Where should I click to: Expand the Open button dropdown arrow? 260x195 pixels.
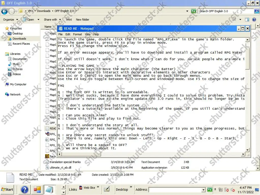coord(39,20)
